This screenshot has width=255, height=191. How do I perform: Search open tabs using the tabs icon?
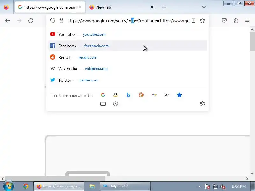point(103,104)
